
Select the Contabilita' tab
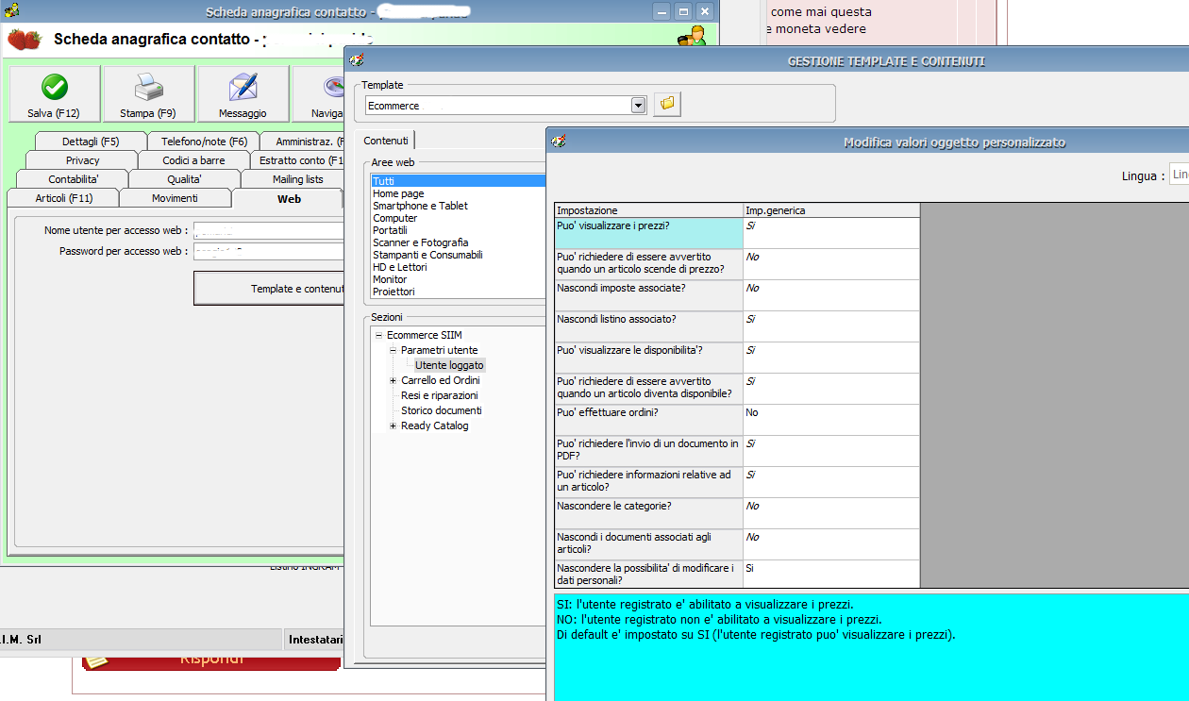(x=73, y=179)
